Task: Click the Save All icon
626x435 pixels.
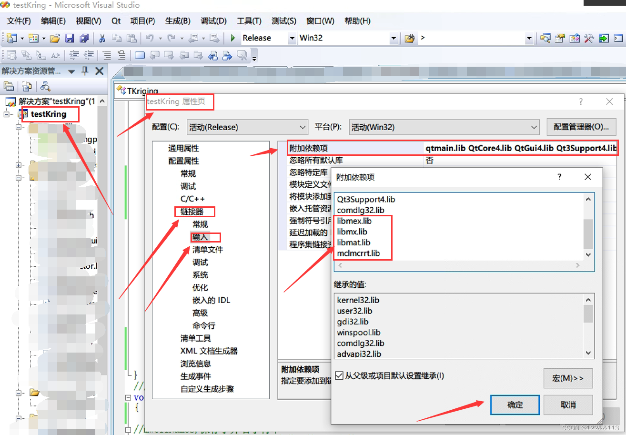Action: point(84,38)
